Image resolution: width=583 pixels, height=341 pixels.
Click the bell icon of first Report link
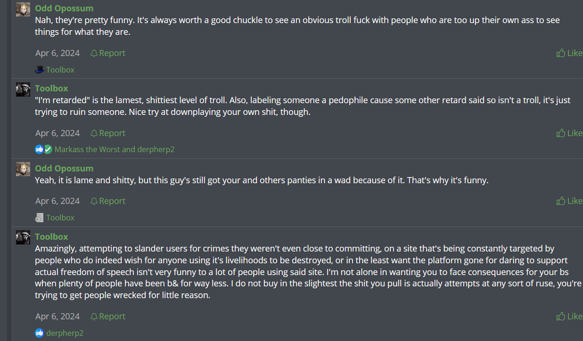pos(94,53)
